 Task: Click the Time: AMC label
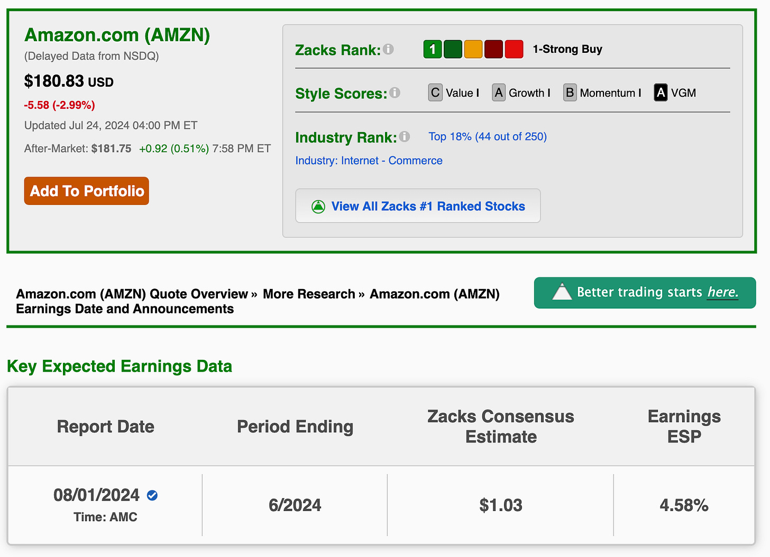tap(105, 517)
